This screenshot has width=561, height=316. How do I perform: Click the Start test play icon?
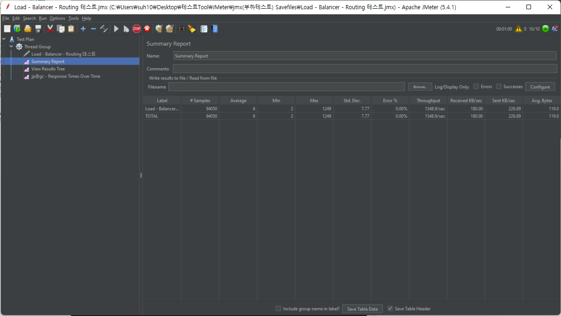[116, 29]
